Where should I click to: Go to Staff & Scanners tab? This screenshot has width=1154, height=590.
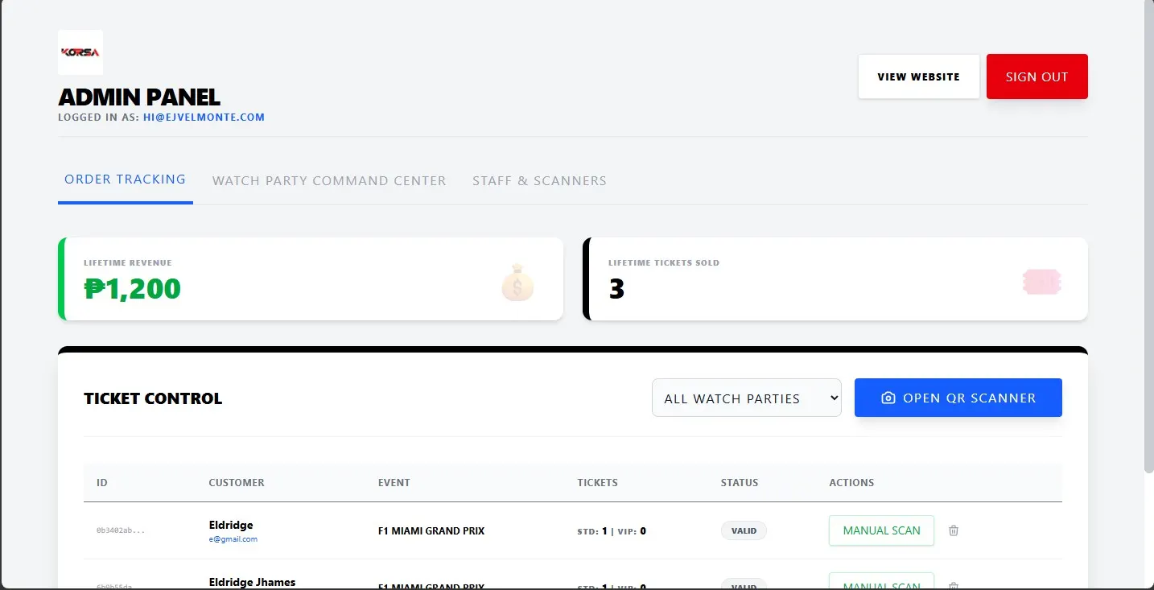point(539,180)
